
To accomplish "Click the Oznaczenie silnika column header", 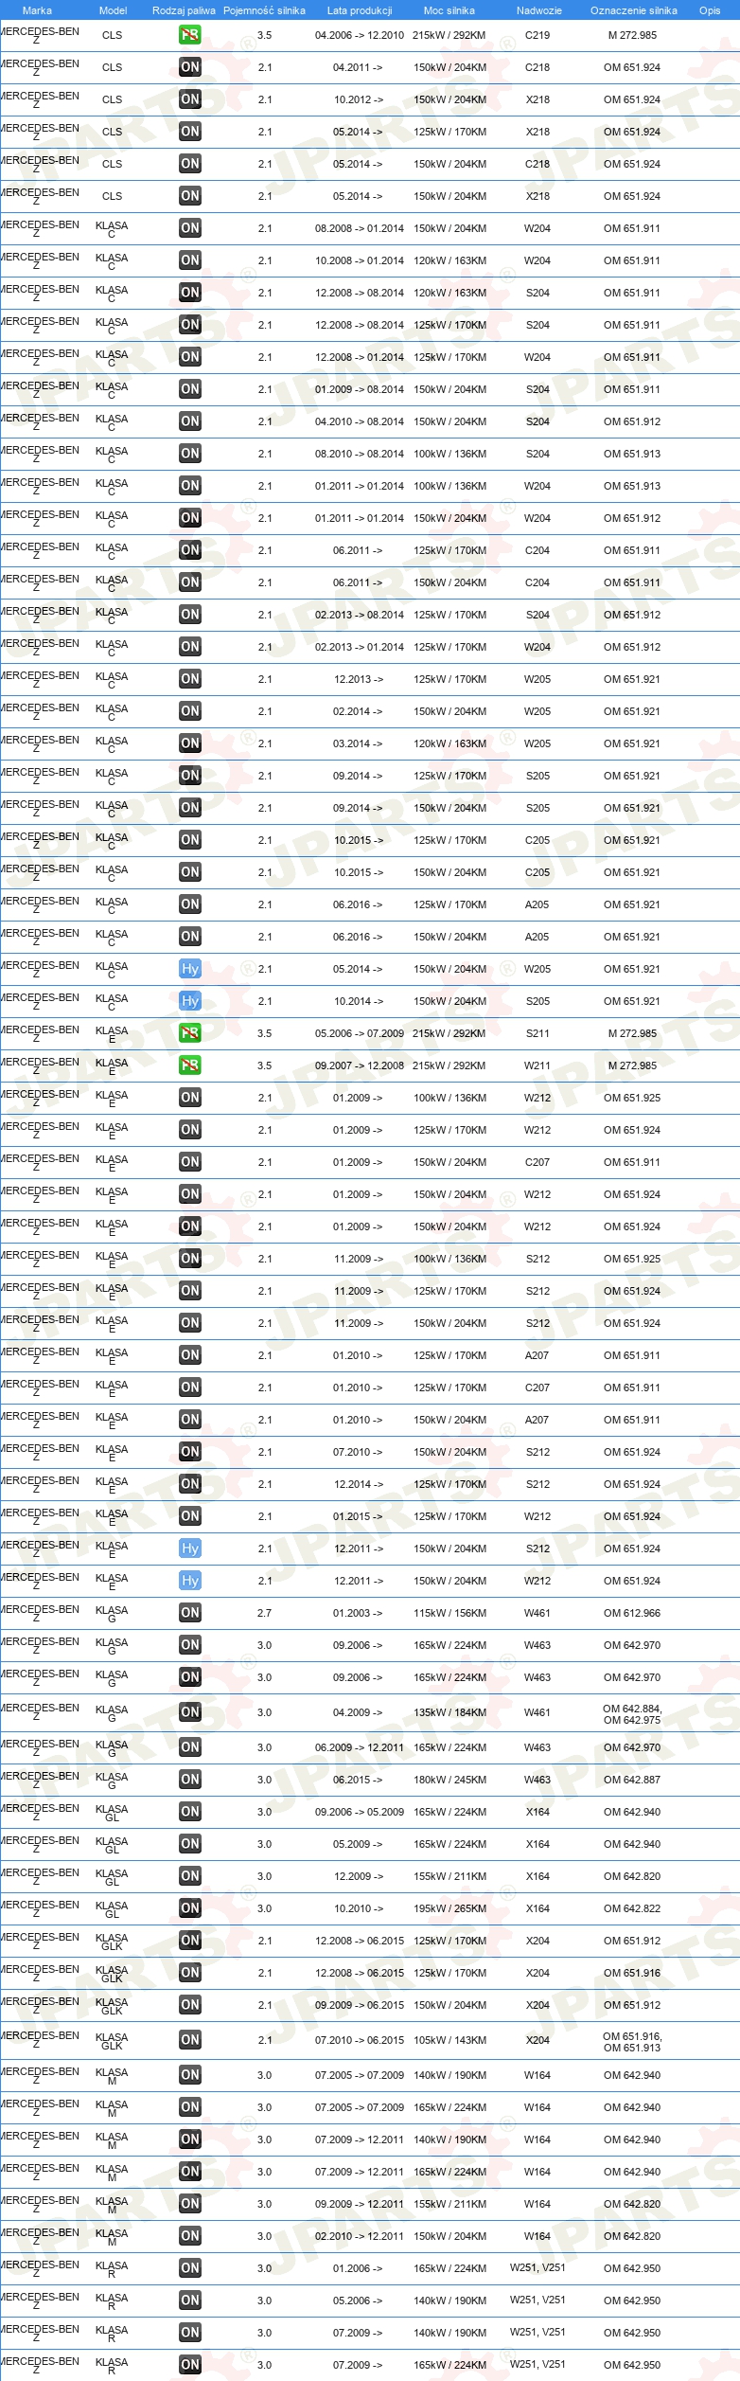I will (x=633, y=10).
